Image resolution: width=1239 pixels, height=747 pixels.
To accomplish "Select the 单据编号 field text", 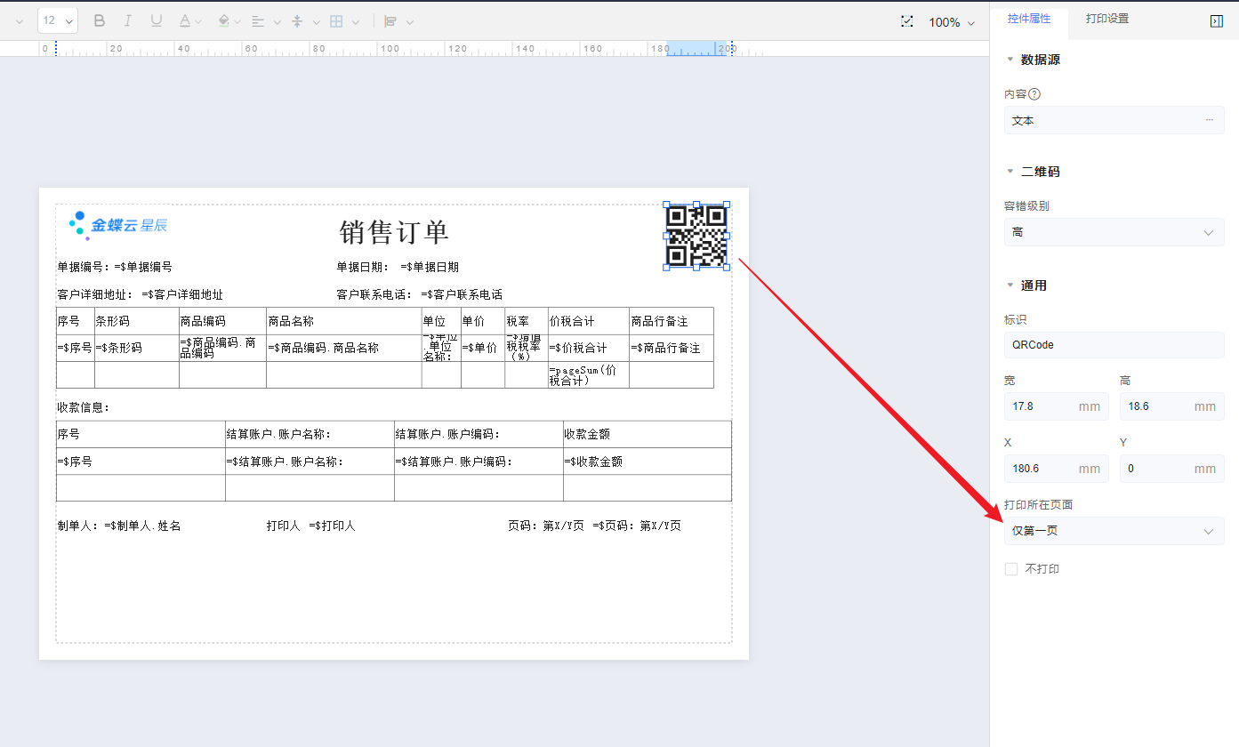I will [115, 267].
